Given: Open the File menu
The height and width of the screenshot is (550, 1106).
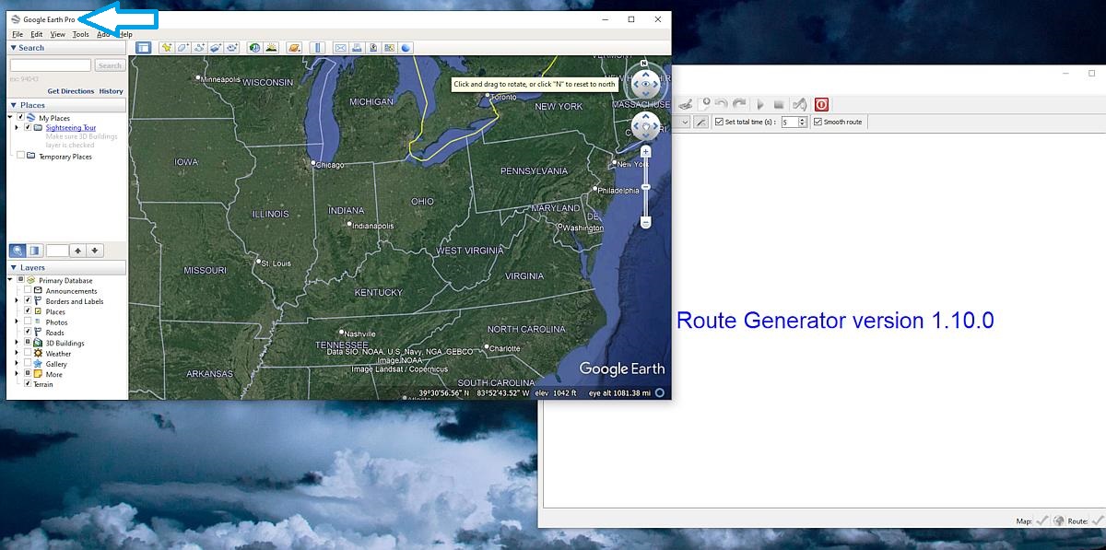Looking at the screenshot, I should [18, 34].
